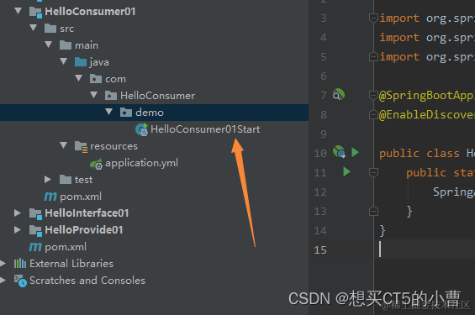Click the green run arrow on line 11
Screen dimensions: 475x315
pos(347,171)
